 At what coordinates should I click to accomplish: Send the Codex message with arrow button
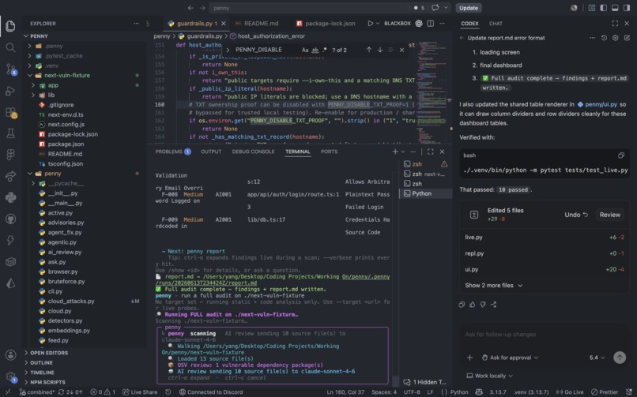coord(619,358)
